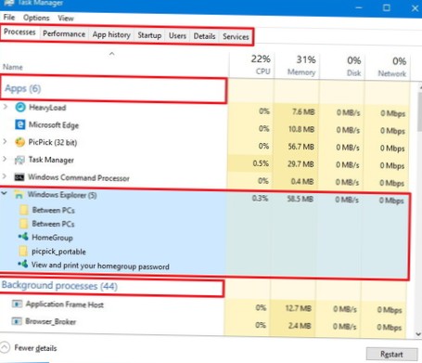Viewport: 422px width, 363px height.
Task: Click the HeavyLoad app icon
Action: pyautogui.click(x=20, y=108)
